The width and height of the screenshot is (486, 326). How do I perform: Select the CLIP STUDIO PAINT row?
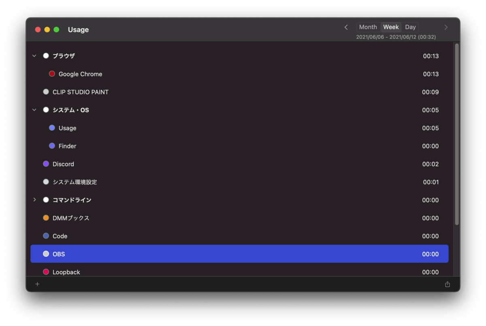239,92
